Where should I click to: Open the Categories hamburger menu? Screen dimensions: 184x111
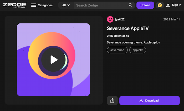click(x=42, y=5)
